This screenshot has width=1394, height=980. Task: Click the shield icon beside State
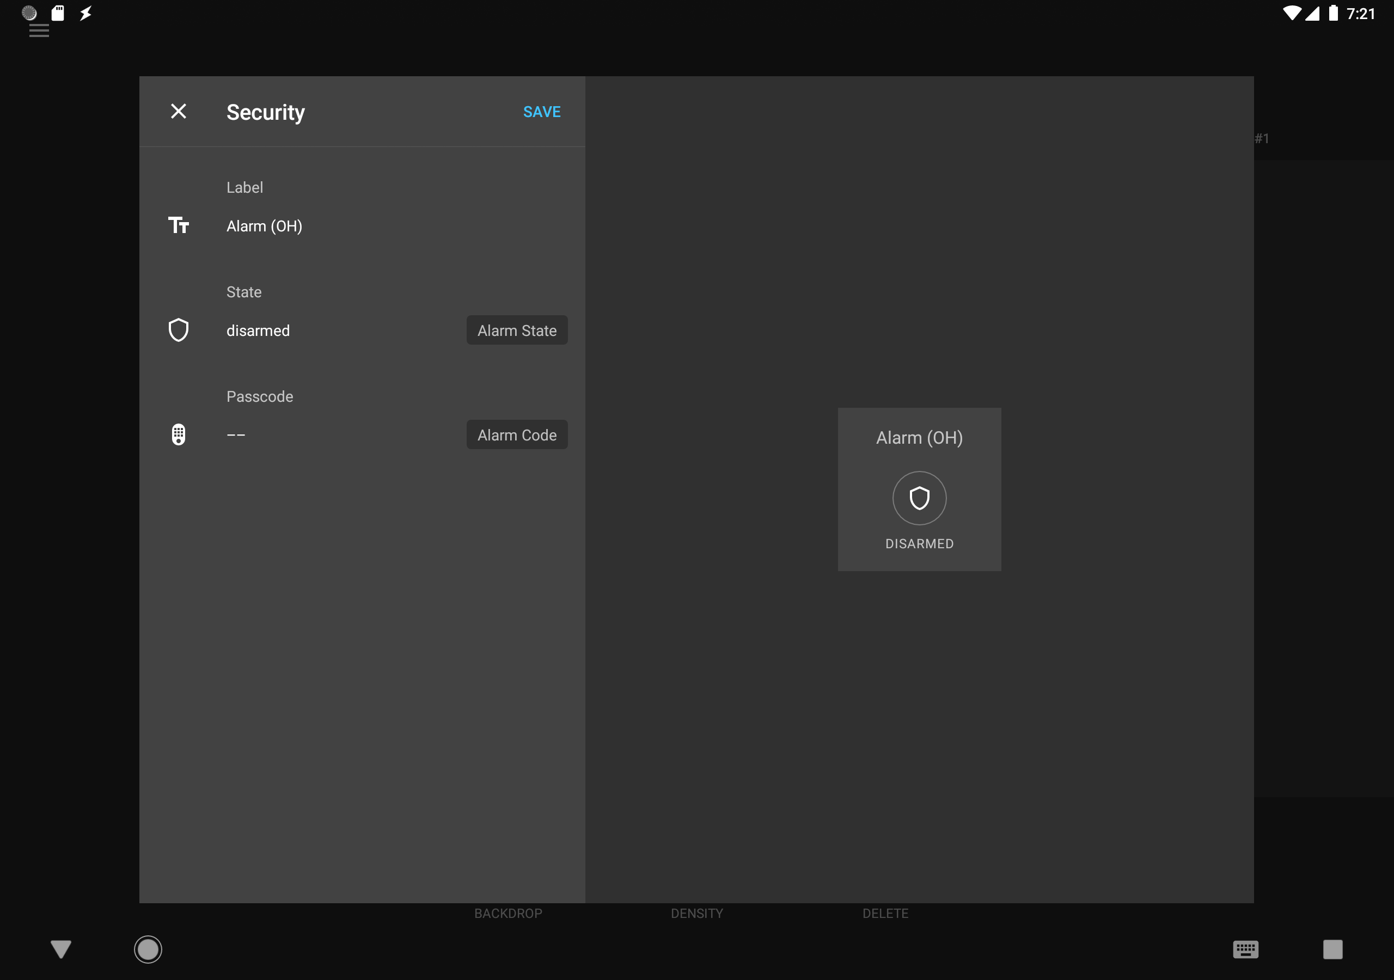178,330
